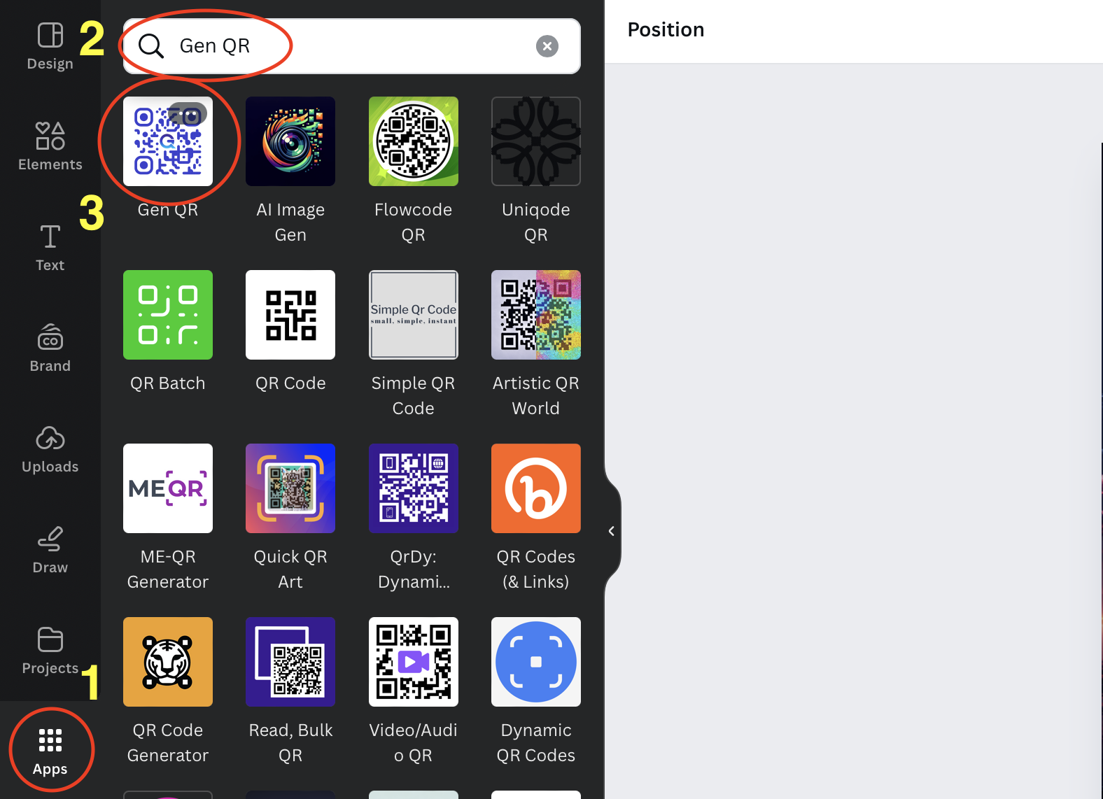Viewport: 1103px width, 799px height.
Task: Collapse the side panel with arrow
Action: (x=611, y=531)
